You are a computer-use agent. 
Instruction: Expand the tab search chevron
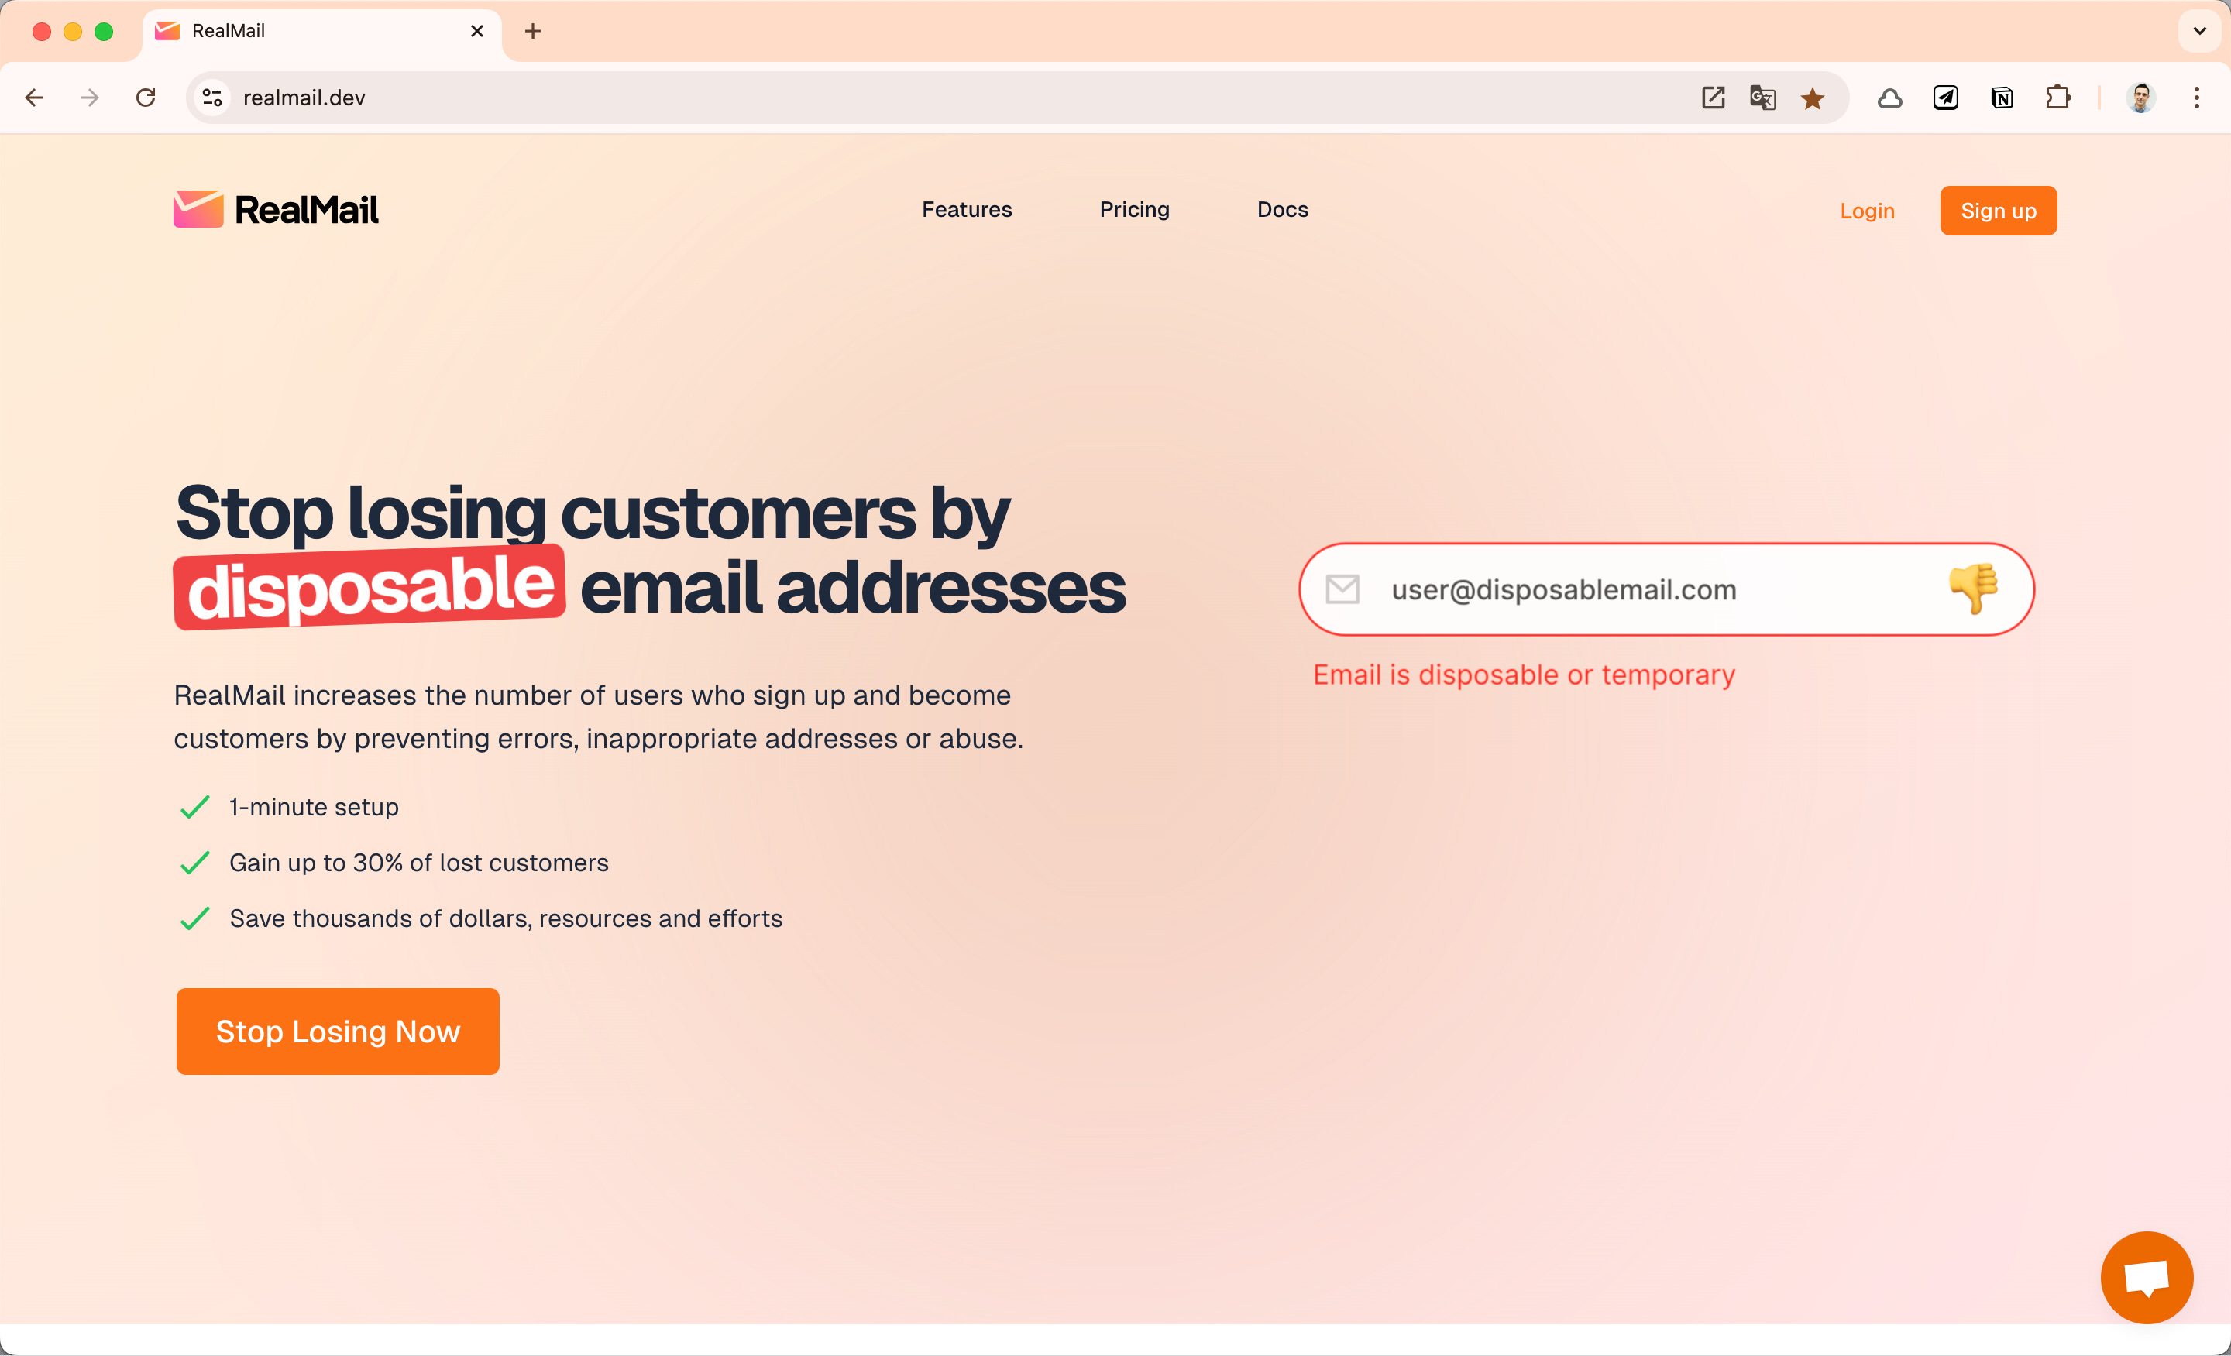coord(2199,31)
